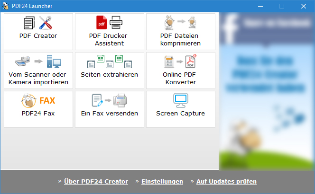Click the Online PDF Konverter icon
Viewport: 315px width, 194px height.
pyautogui.click(x=180, y=62)
